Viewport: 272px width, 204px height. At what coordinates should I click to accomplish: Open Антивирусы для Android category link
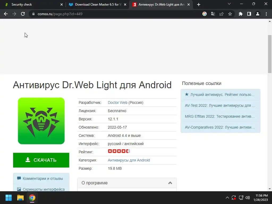coord(129,160)
